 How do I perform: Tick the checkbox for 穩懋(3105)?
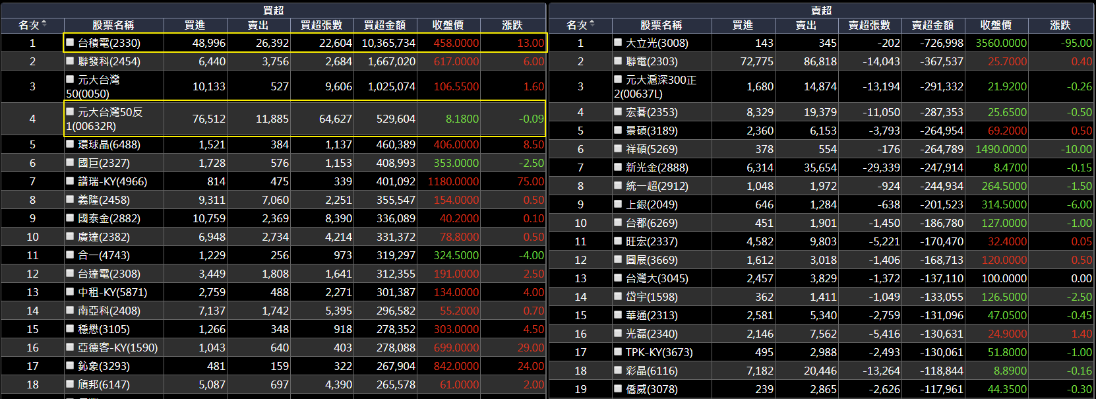71,328
